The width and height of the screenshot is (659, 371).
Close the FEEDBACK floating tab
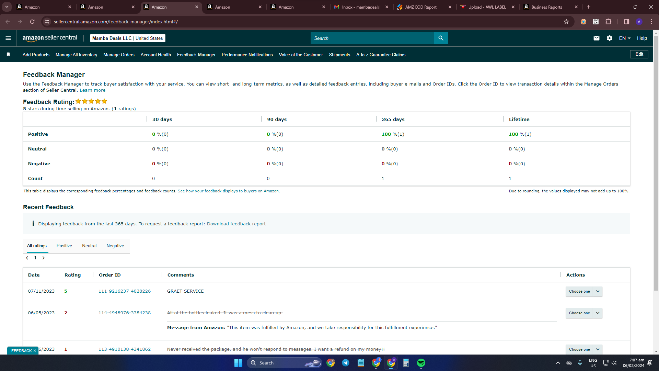click(x=35, y=351)
